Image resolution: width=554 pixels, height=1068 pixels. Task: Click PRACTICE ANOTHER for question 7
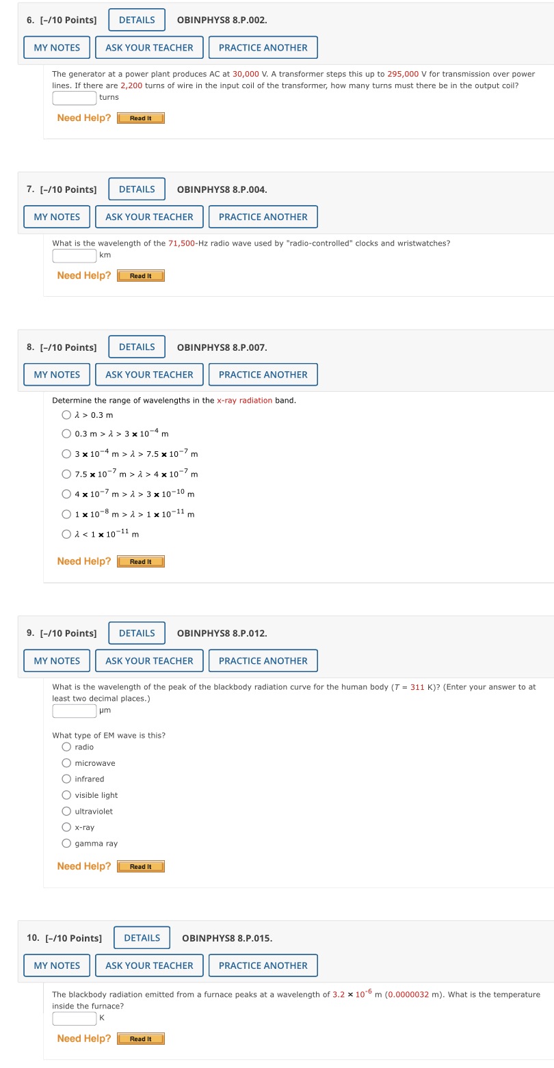click(x=263, y=217)
